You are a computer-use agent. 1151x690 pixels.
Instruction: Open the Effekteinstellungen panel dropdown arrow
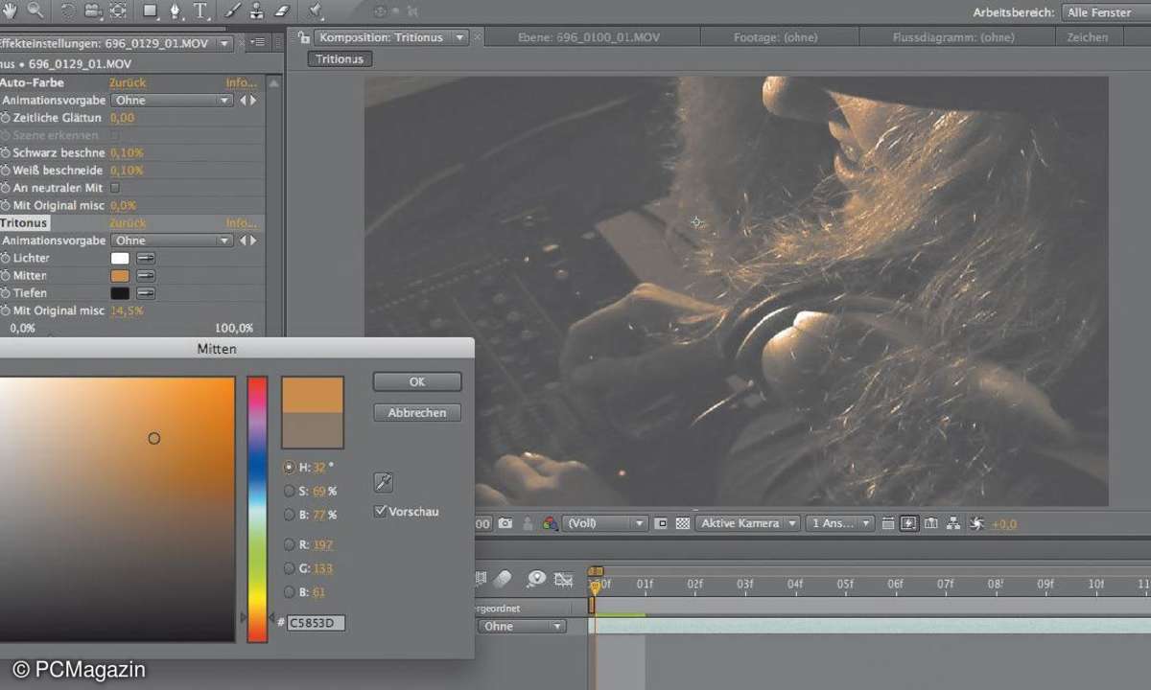tap(224, 43)
